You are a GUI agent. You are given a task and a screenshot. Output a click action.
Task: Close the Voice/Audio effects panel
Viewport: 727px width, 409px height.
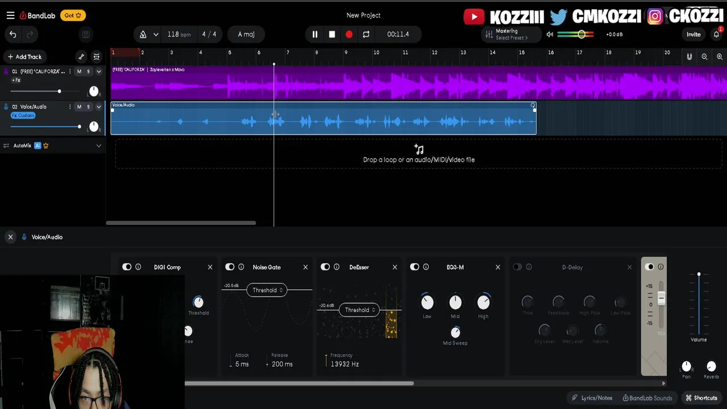tap(10, 237)
